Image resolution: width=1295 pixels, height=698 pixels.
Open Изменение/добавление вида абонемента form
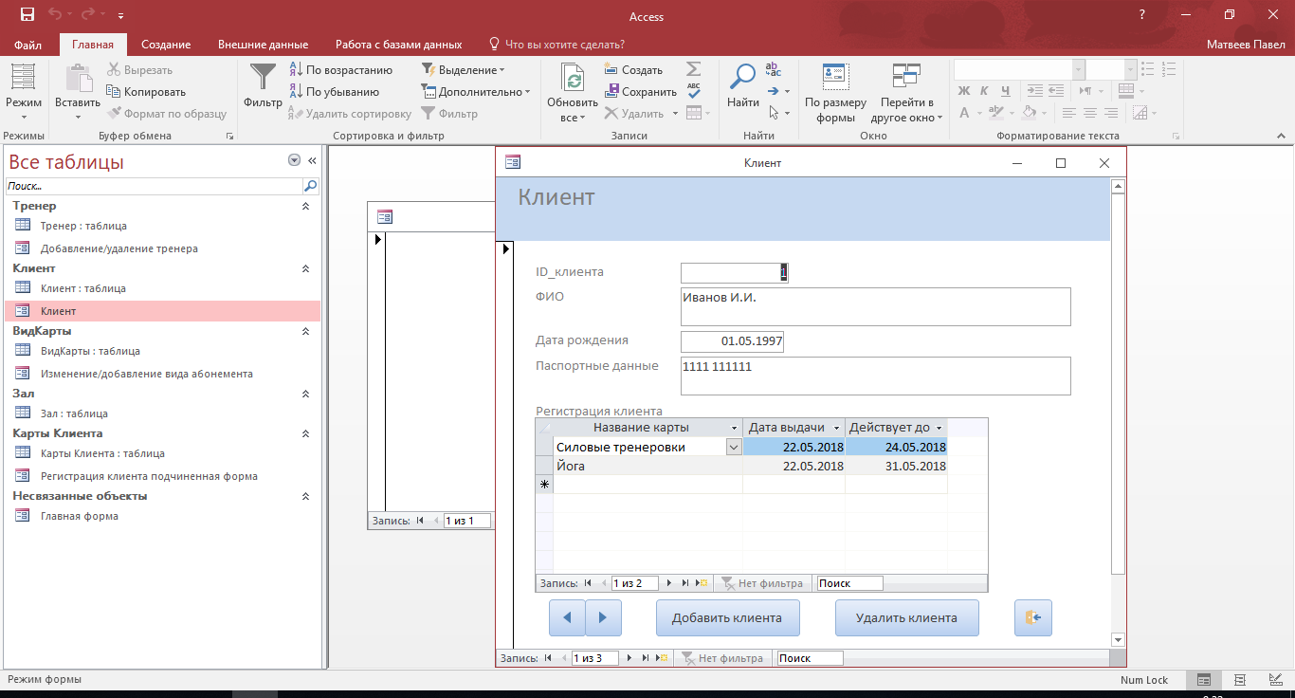point(147,374)
